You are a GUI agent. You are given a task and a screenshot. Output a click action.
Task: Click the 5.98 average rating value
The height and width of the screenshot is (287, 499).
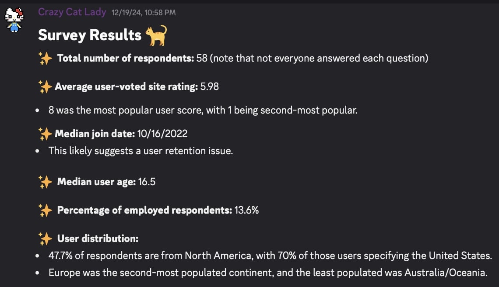click(x=209, y=86)
